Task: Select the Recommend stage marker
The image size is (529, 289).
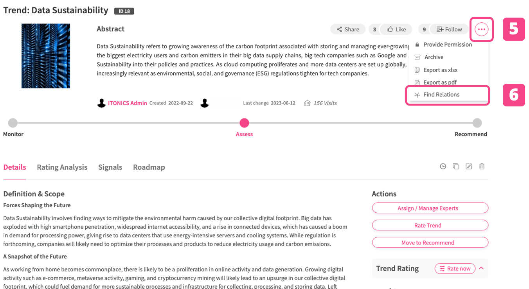Action: [x=477, y=123]
